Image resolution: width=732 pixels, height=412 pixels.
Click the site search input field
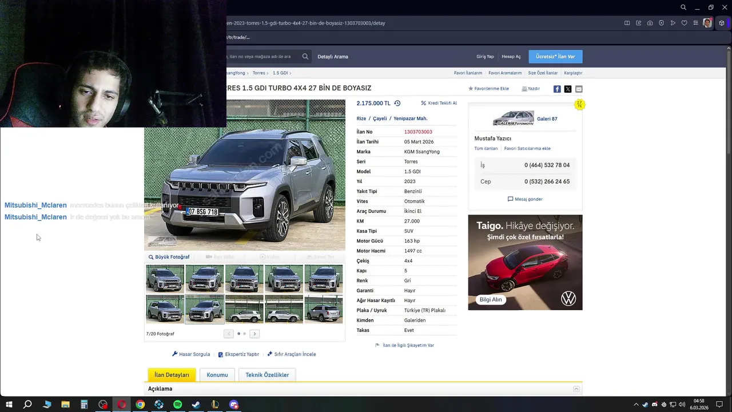pos(262,57)
